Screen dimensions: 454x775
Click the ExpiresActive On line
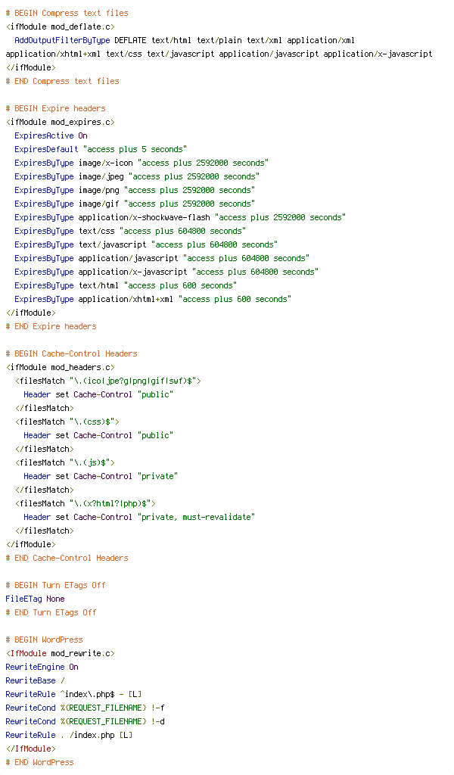pyautogui.click(x=51, y=135)
